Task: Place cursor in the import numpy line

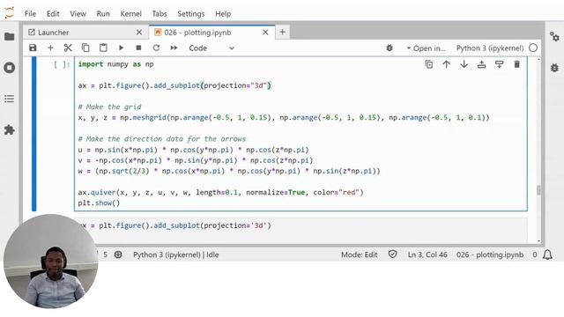Action: [115, 64]
